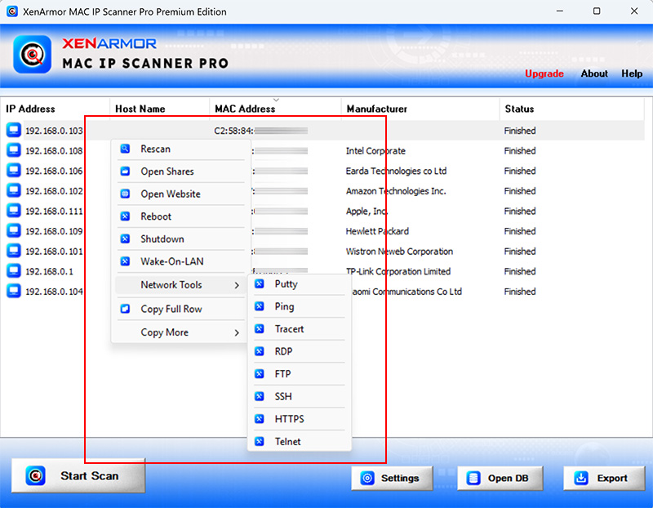
Task: Open the Settings button
Action: click(392, 478)
